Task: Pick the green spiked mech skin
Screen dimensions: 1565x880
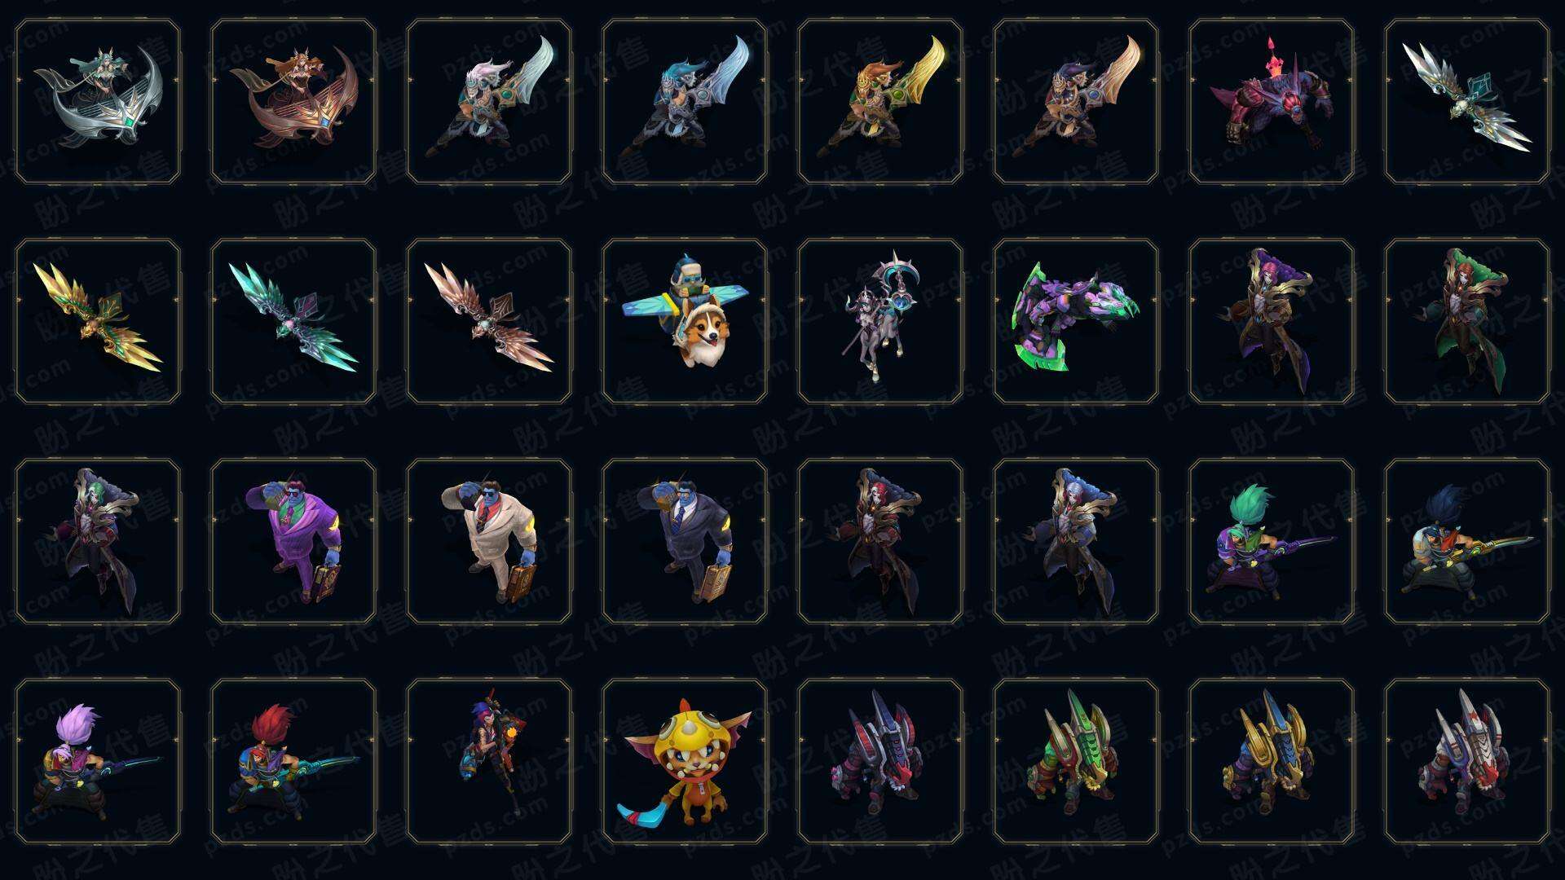Action: pos(1076,762)
